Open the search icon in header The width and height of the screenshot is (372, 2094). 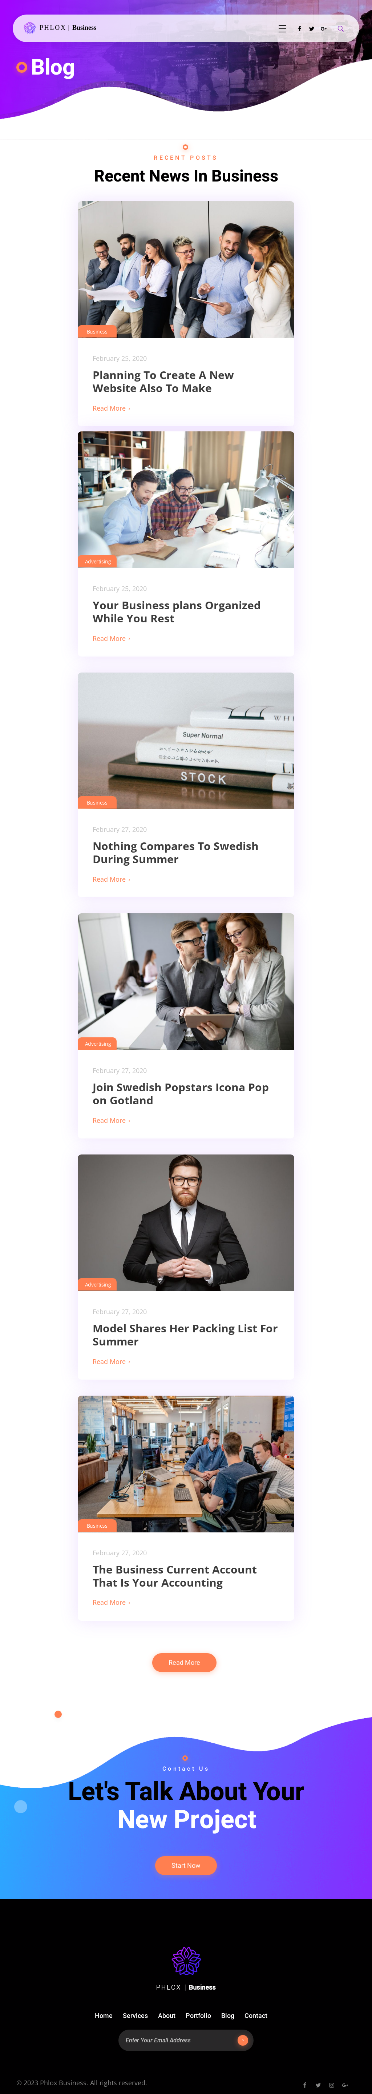point(340,28)
